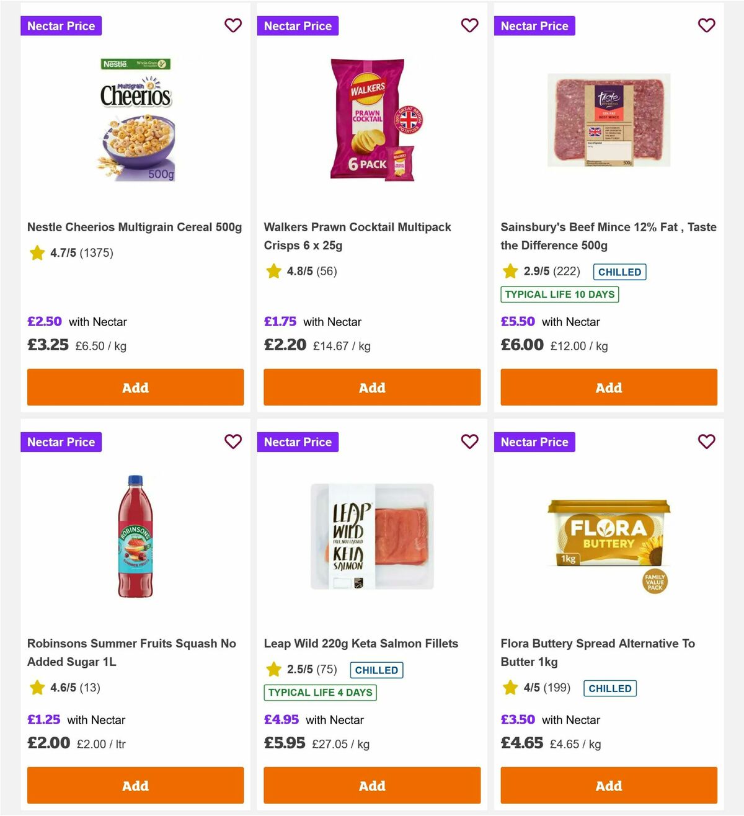The image size is (744, 816).
Task: Open the Nectar Price badge on Cheerios
Action: [61, 25]
